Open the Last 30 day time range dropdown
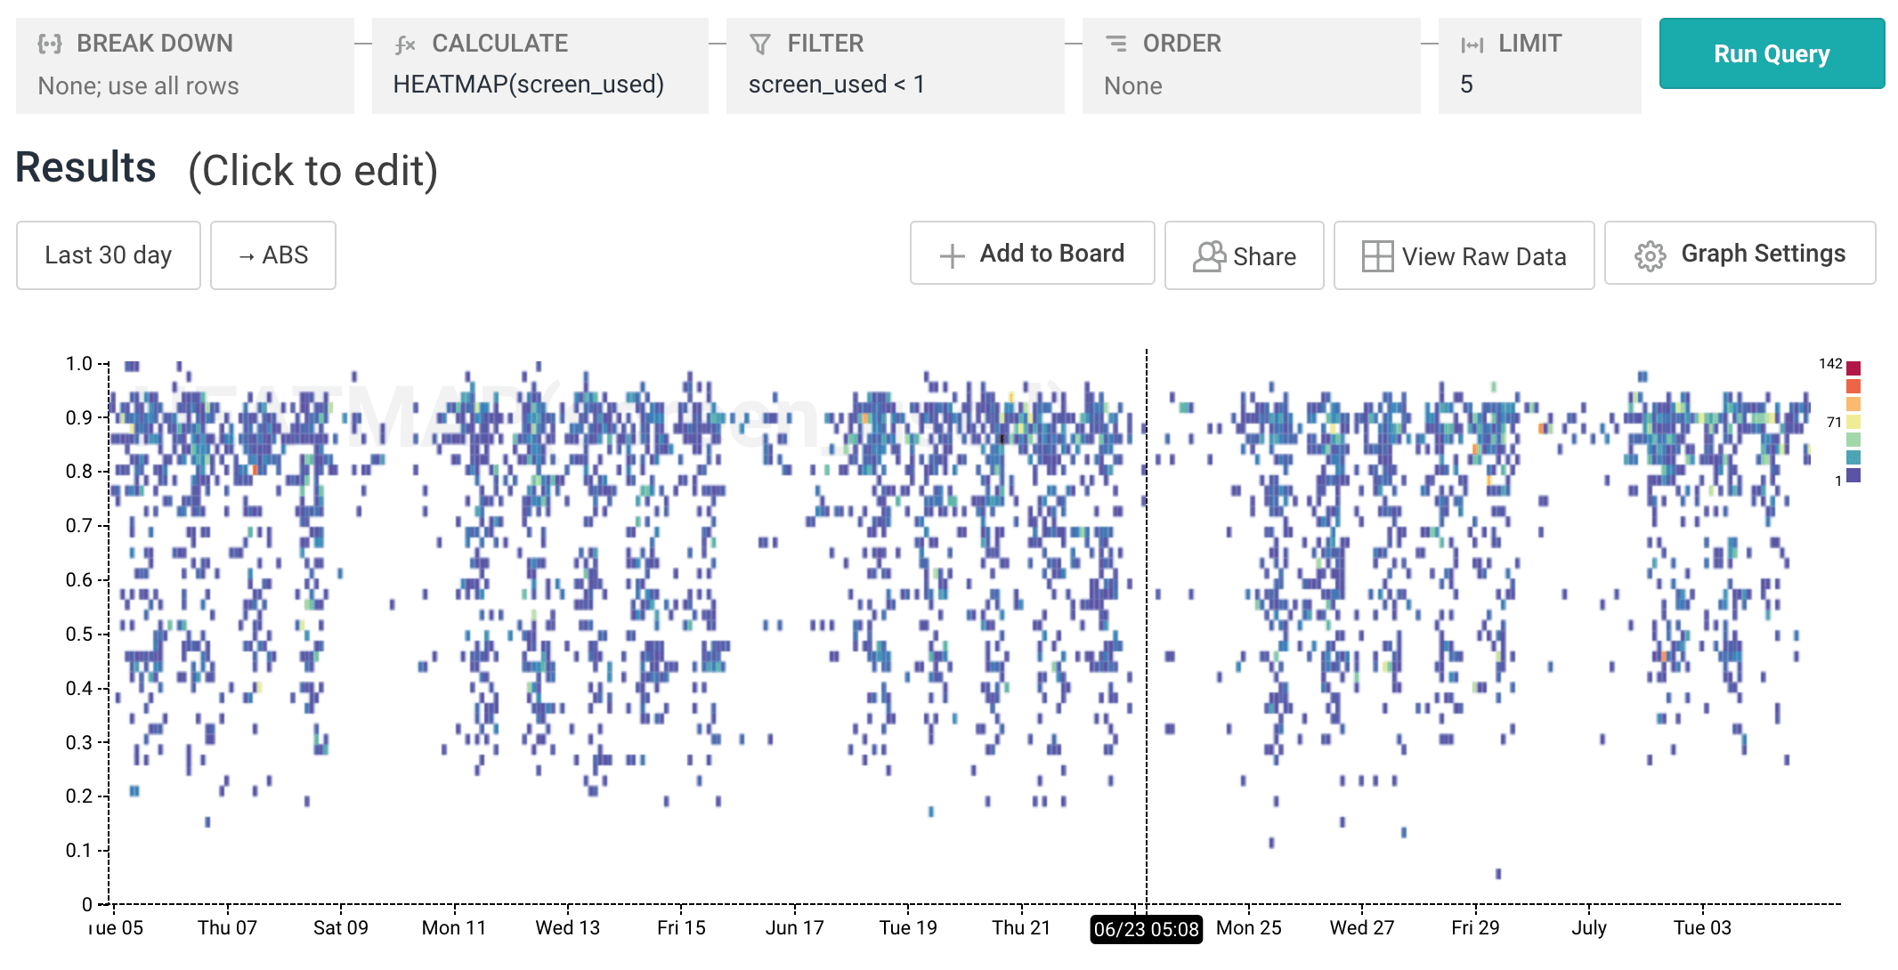 click(x=109, y=255)
